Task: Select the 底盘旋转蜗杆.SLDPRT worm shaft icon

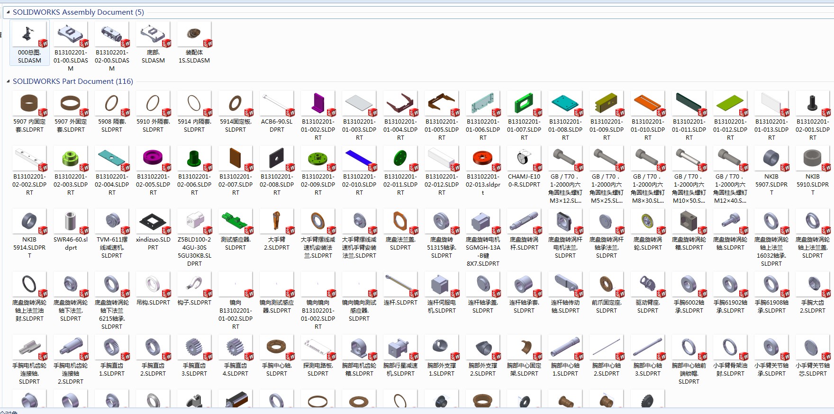Action: pos(524,221)
